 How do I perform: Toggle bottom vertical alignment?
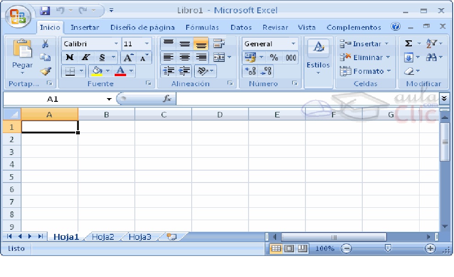pyautogui.click(x=201, y=44)
